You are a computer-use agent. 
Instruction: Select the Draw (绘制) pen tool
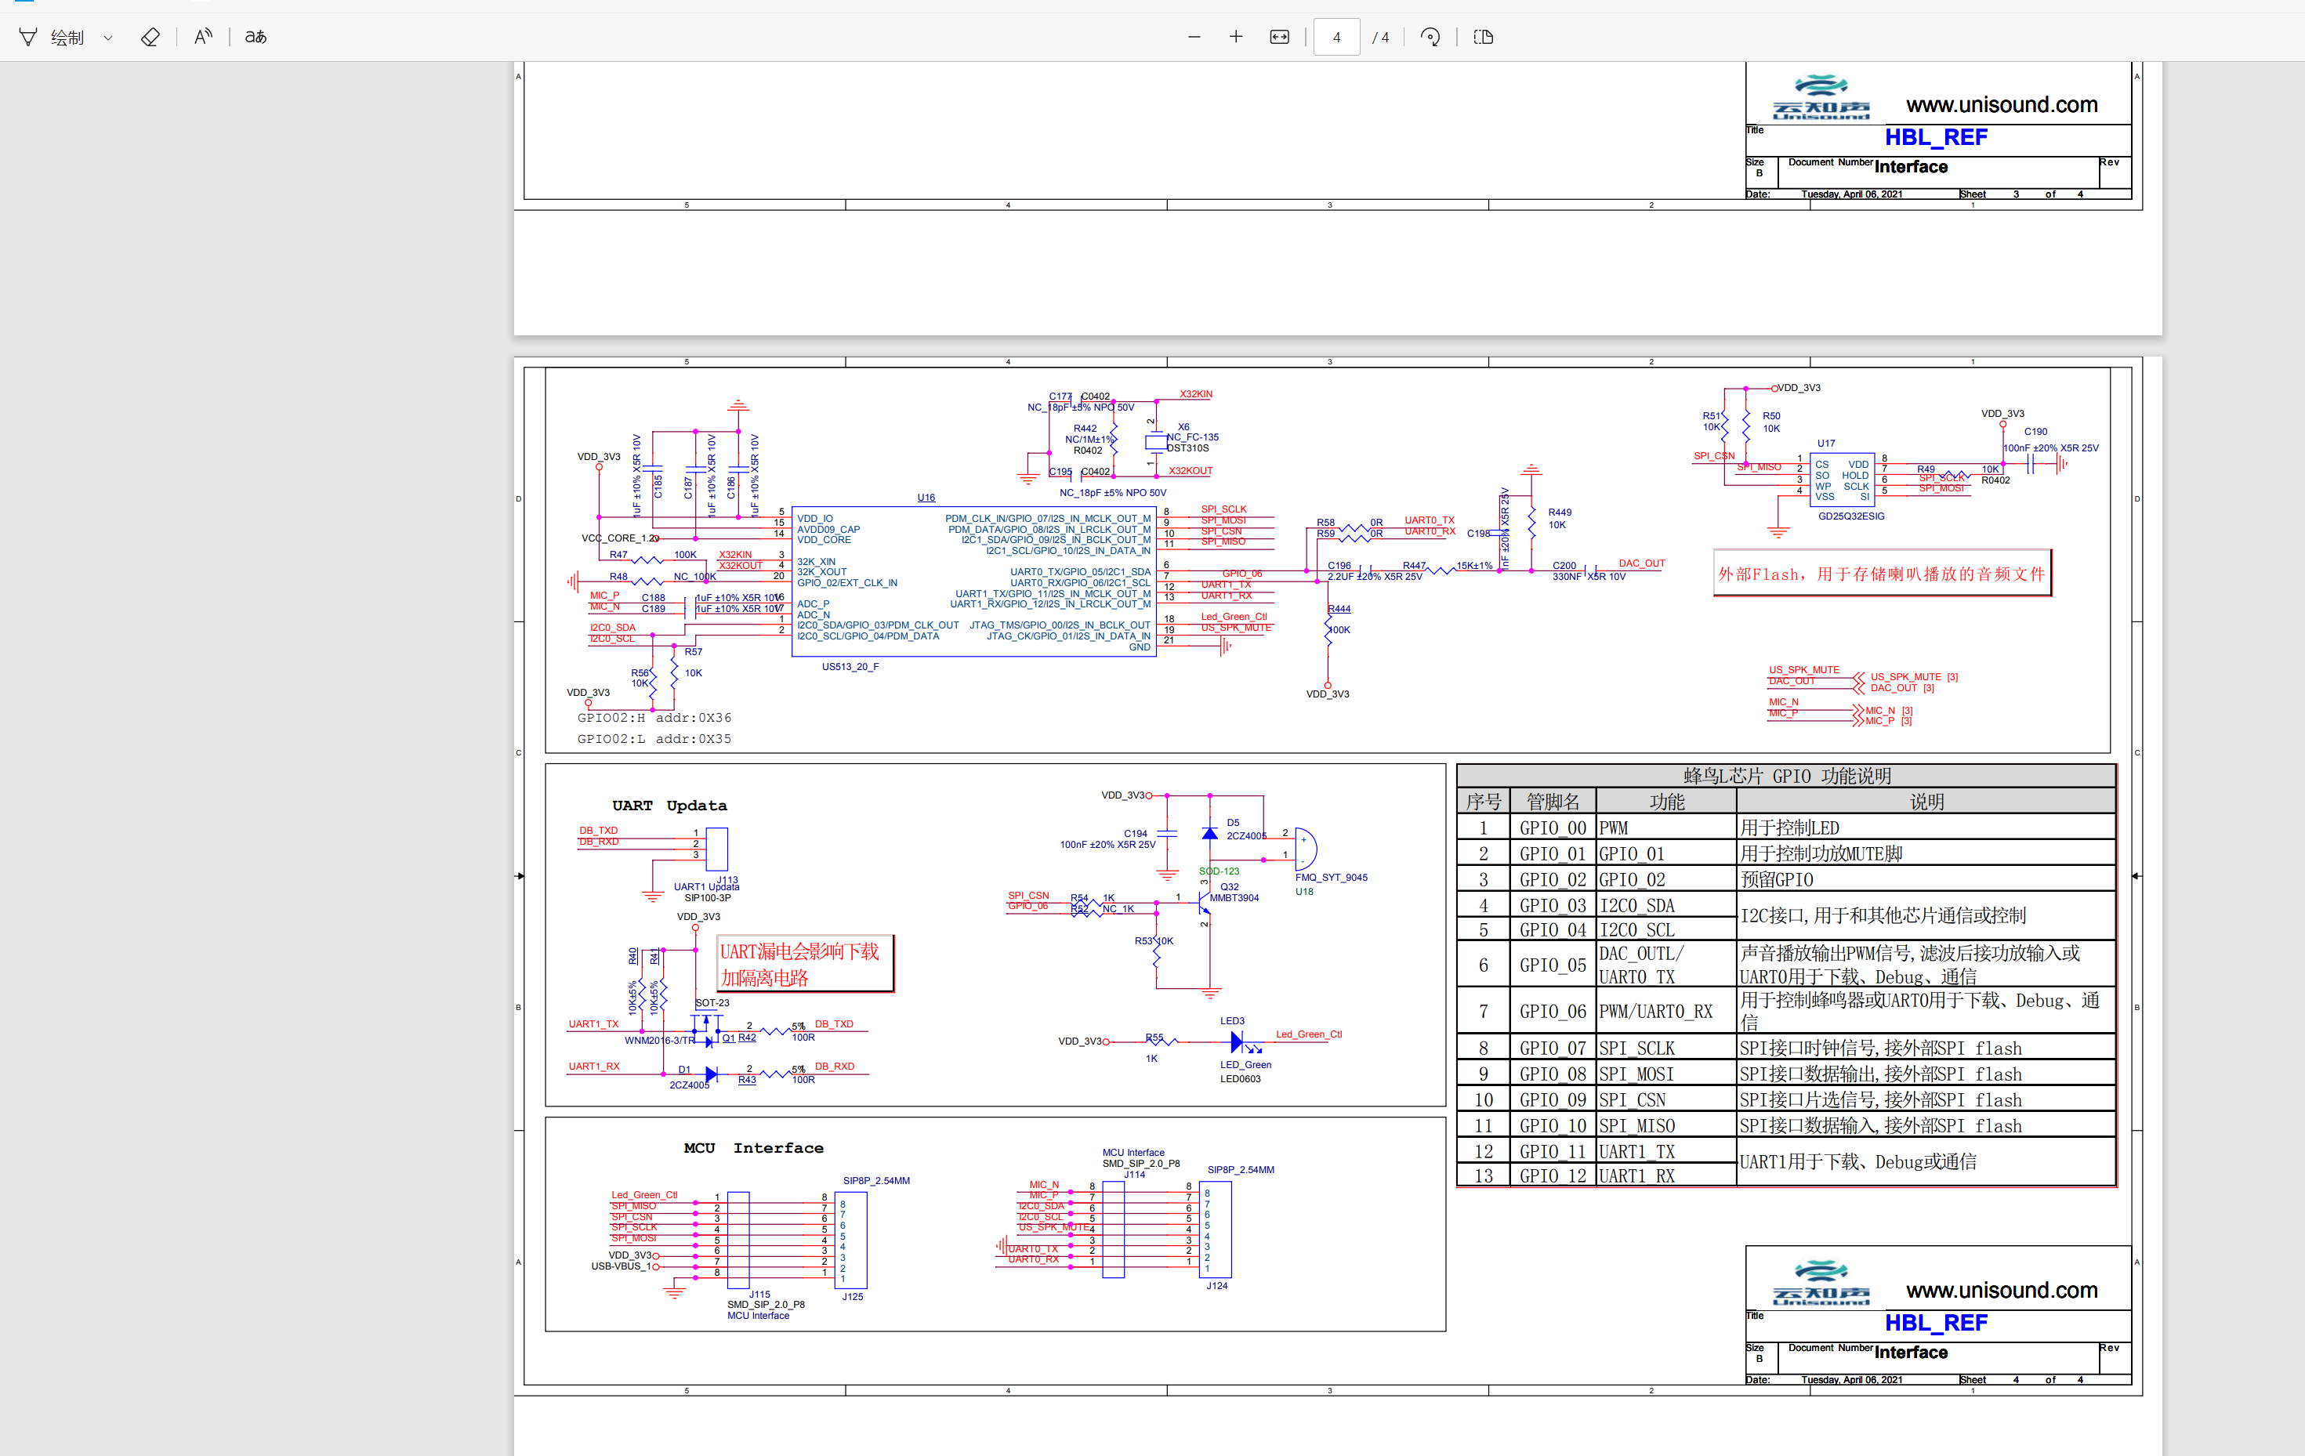[30, 38]
